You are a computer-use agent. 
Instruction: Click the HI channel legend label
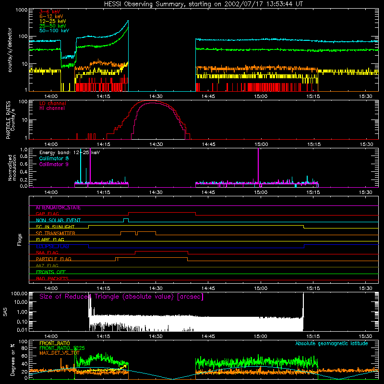[x=52, y=108]
